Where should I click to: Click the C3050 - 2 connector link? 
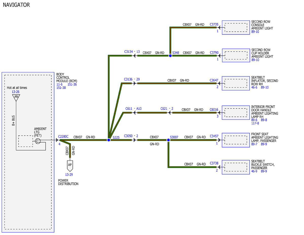[131, 136]
